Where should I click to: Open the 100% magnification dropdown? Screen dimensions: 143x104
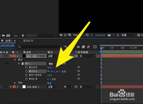[78, 35]
